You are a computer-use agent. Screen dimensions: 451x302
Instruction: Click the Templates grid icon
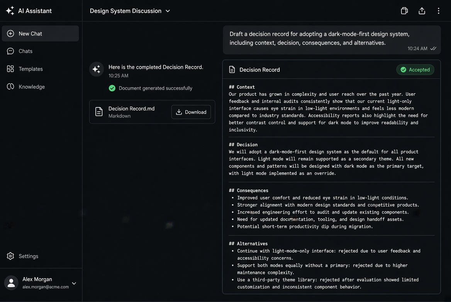pyautogui.click(x=10, y=69)
